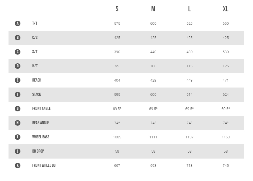Image resolution: width=253 pixels, height=181 pixels.
Task: Select the circled J icon for BB DROP
Action: tap(18, 151)
